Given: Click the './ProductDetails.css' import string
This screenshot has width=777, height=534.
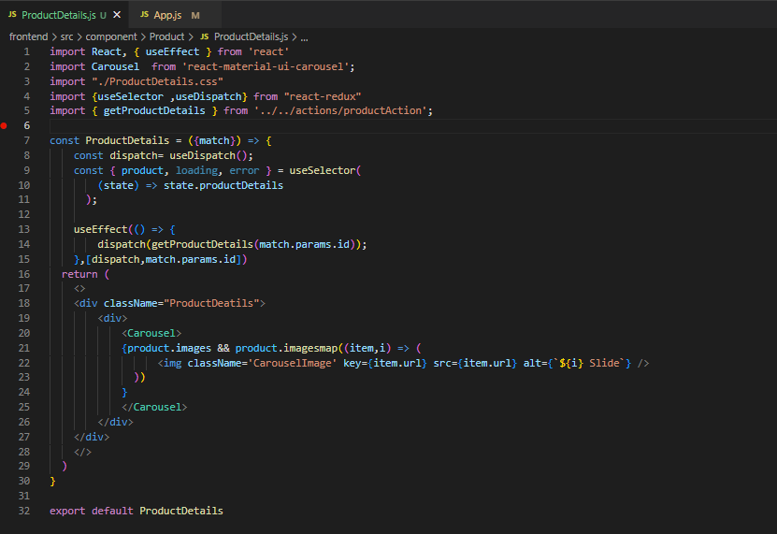Looking at the screenshot, I should click(x=158, y=81).
